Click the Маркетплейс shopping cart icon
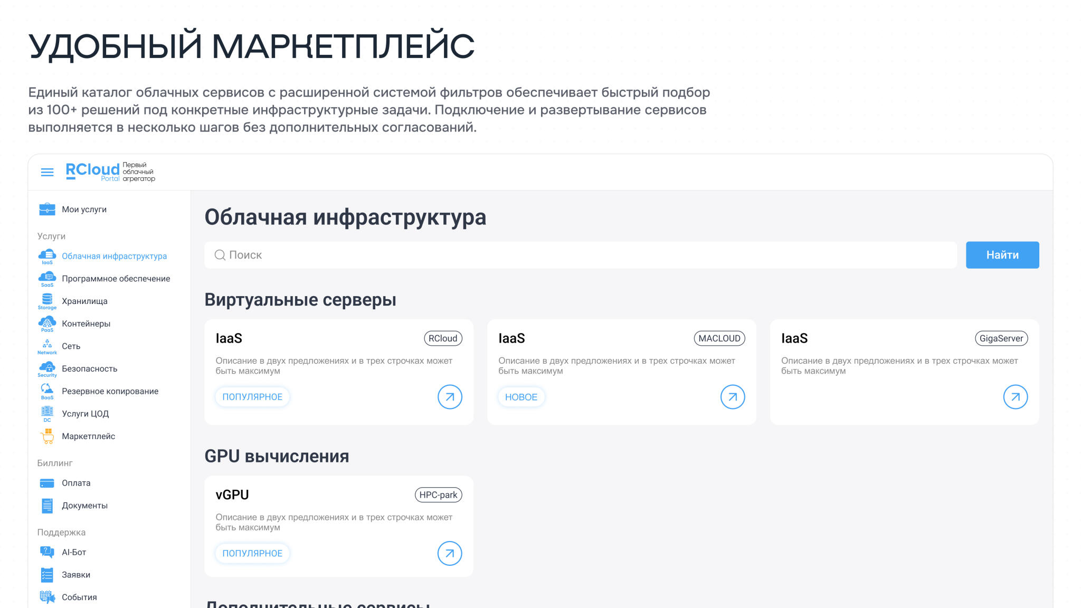This screenshot has height=608, width=1081. point(47,436)
